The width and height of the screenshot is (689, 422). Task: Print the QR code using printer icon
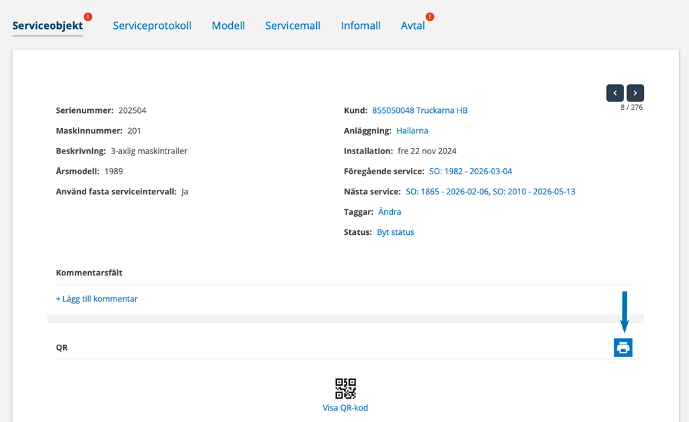[x=623, y=347]
